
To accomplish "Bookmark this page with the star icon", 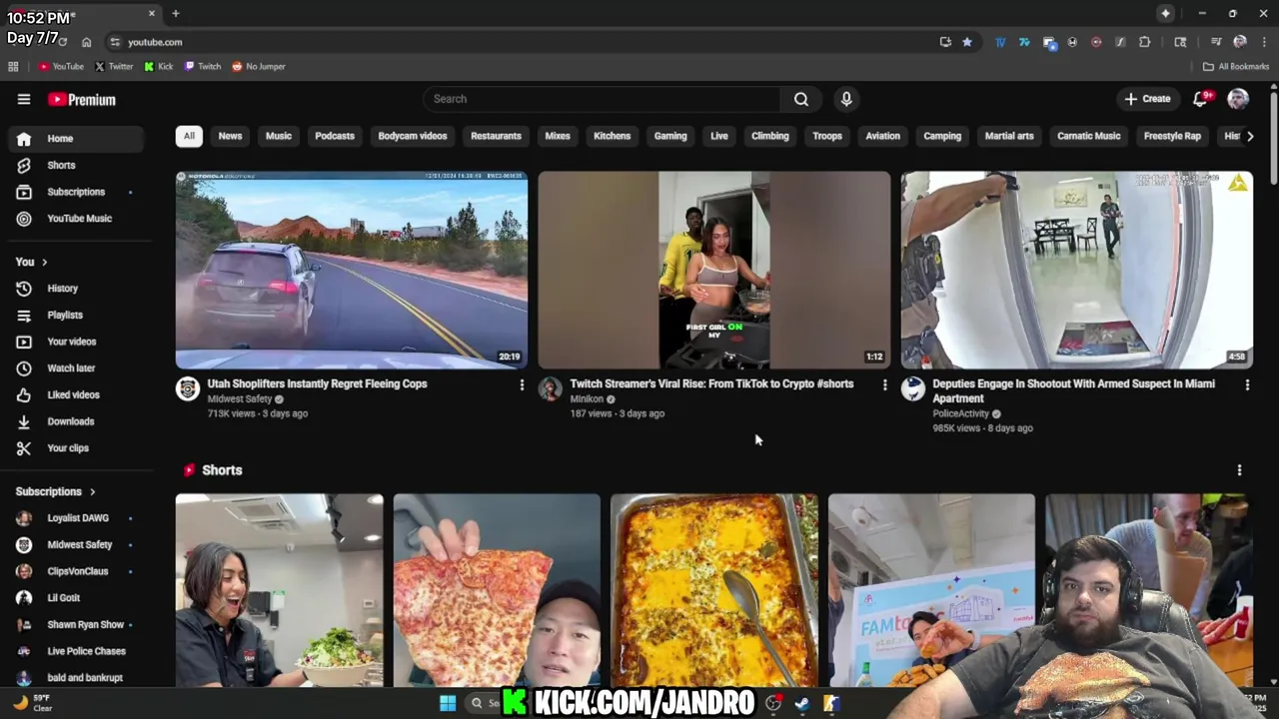I will click(967, 42).
